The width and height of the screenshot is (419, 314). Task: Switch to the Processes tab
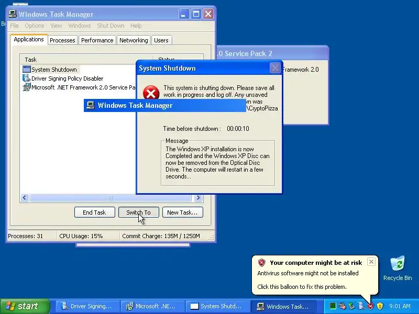(62, 40)
